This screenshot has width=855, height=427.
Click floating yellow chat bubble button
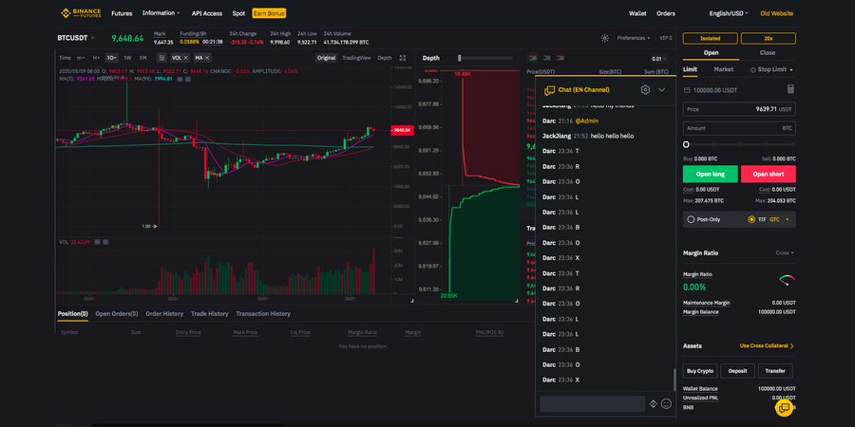[x=784, y=407]
